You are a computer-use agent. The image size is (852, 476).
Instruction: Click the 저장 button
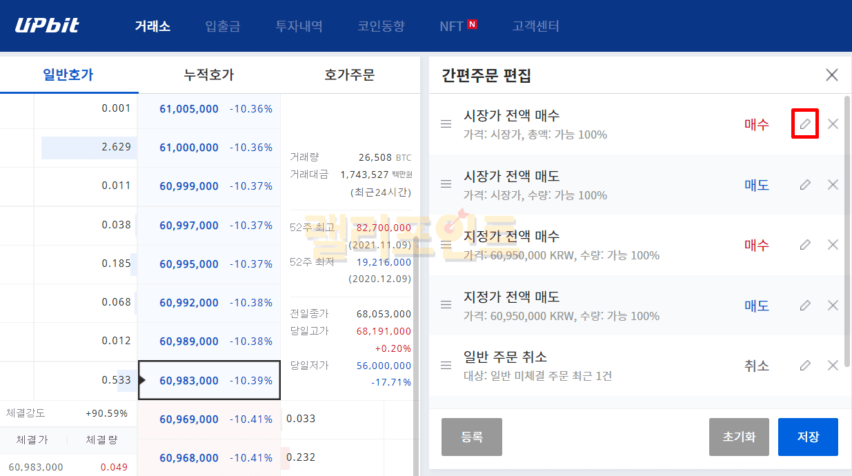point(807,437)
